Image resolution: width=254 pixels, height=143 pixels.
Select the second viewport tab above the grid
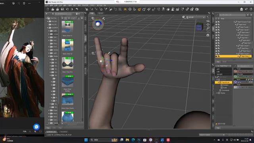point(100,13)
